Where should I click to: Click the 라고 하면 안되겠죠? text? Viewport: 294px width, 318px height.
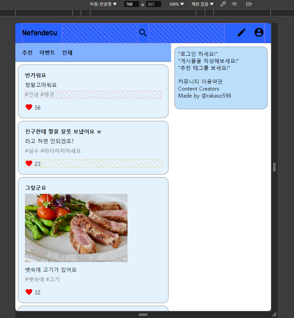(49, 141)
